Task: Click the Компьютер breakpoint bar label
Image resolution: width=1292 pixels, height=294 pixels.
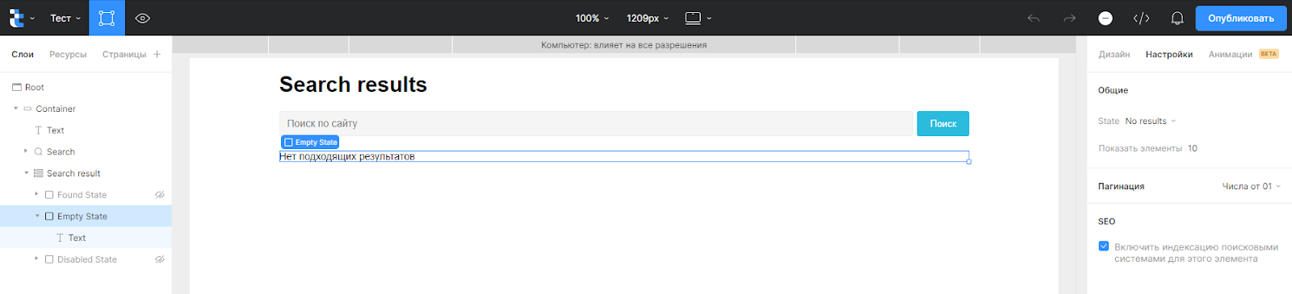Action: pos(623,45)
